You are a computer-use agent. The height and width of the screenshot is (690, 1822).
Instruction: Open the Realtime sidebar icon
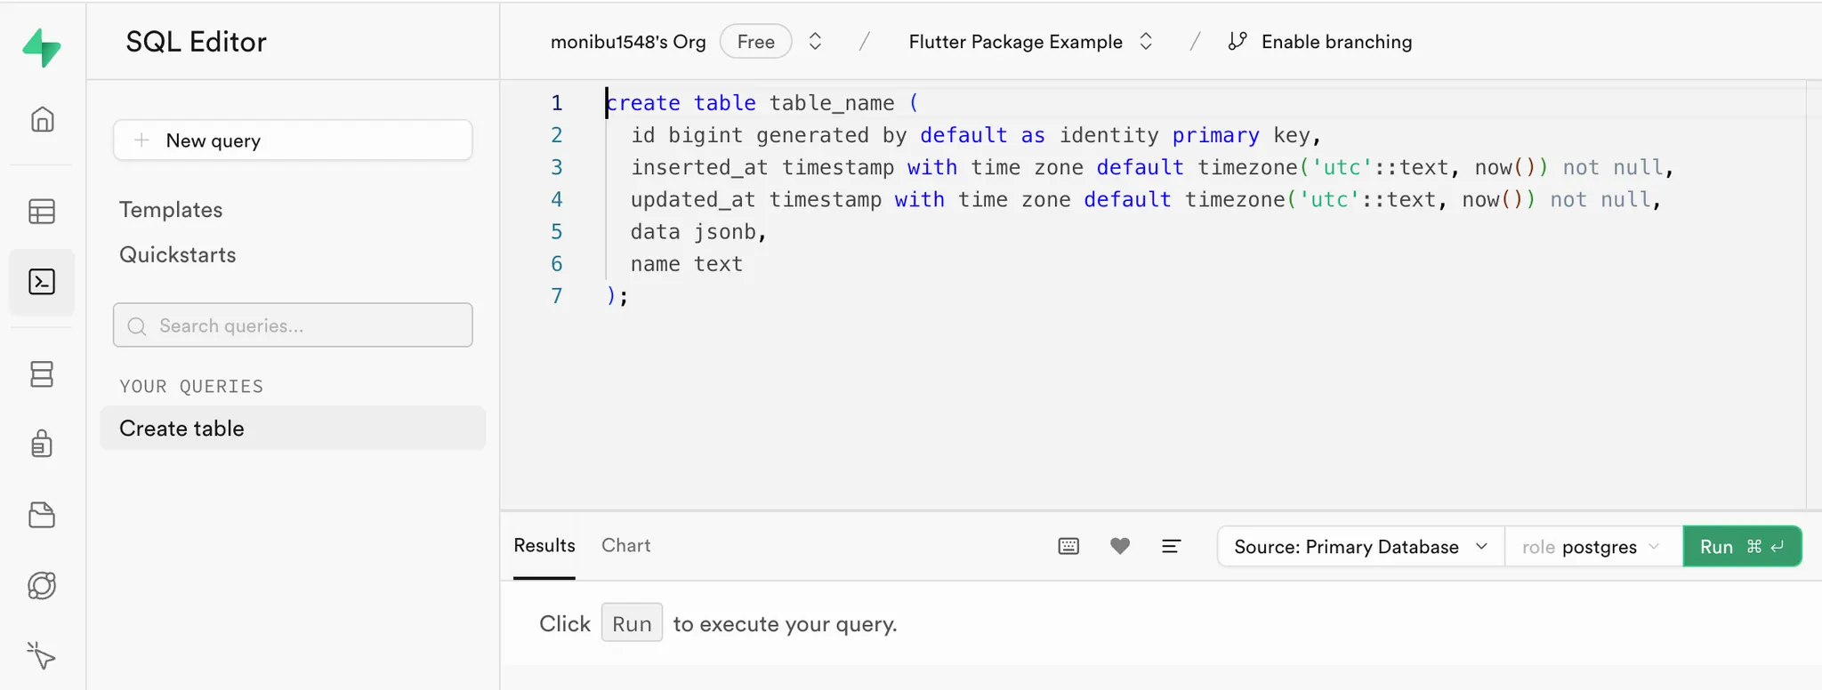point(42,585)
